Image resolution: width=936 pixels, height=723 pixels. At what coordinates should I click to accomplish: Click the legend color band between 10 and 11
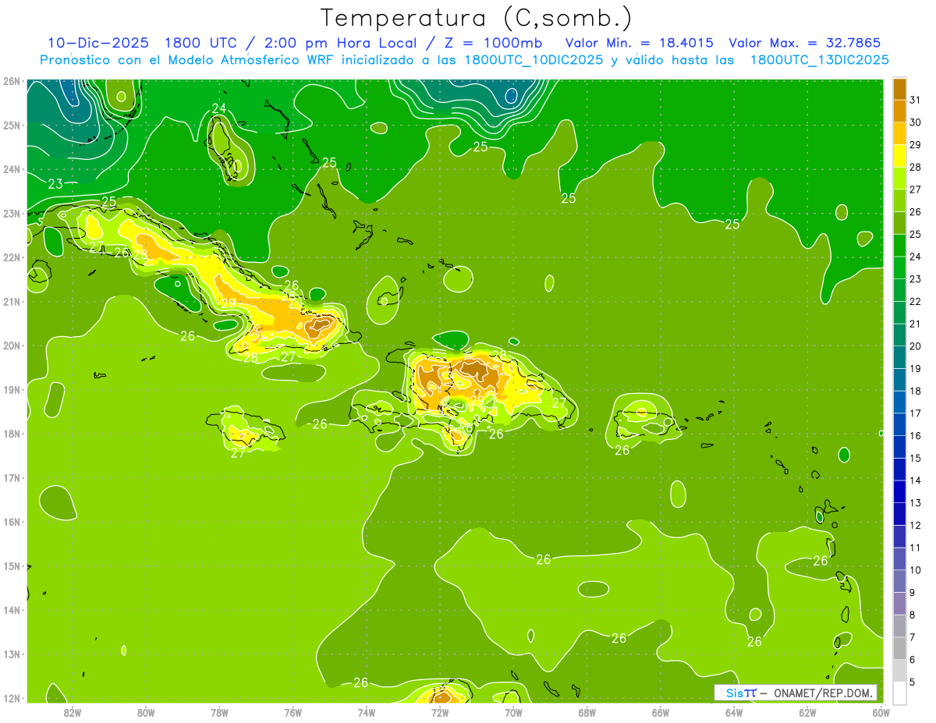(899, 558)
